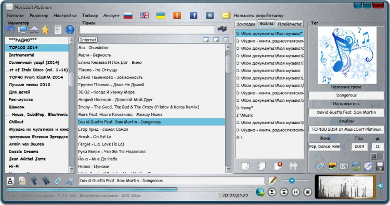
Task: Pause playback with the pause button
Action: (296, 192)
